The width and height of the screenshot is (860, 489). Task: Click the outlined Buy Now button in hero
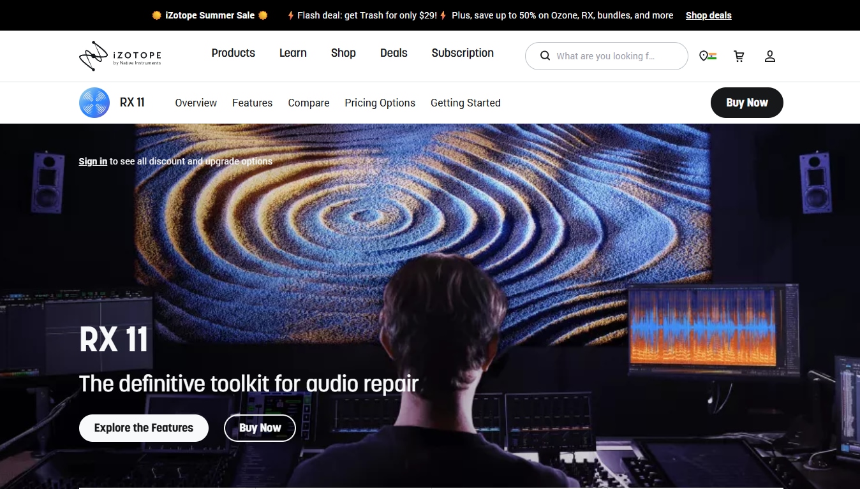tap(260, 428)
